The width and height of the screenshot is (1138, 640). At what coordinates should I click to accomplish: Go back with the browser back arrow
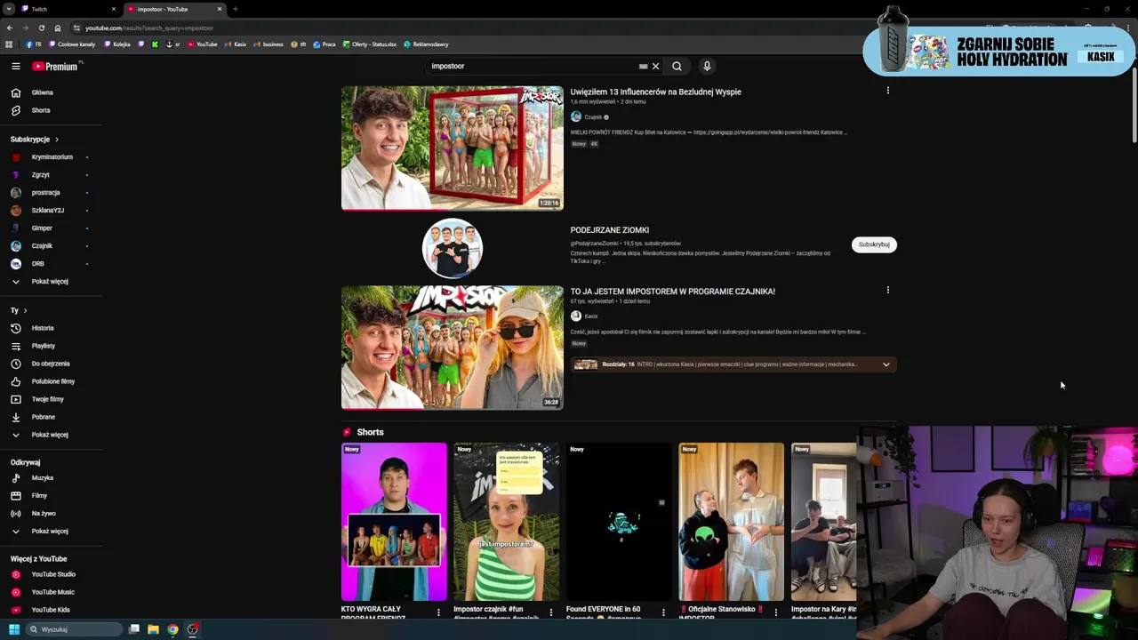coord(9,28)
